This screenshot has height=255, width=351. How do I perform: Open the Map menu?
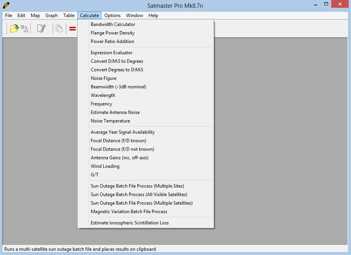(x=35, y=16)
